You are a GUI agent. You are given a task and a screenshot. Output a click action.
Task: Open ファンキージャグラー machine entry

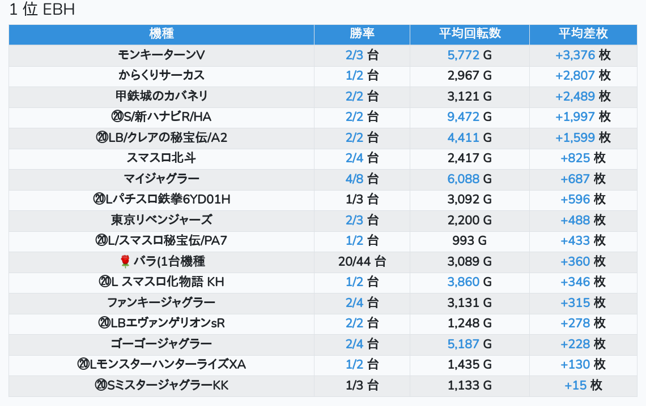point(161,303)
